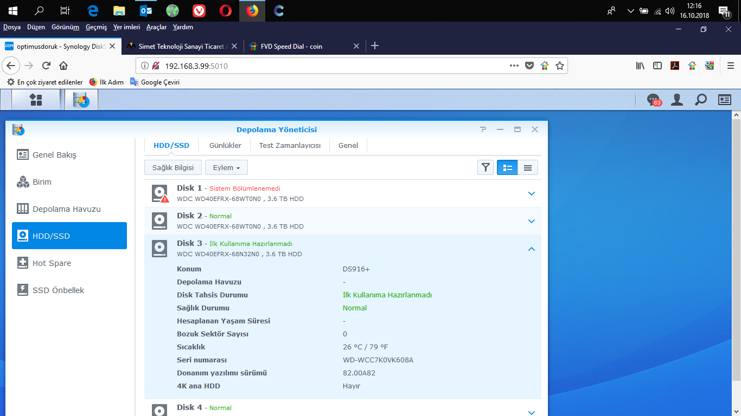
Task: Open the Eylem dropdown menu
Action: 226,168
